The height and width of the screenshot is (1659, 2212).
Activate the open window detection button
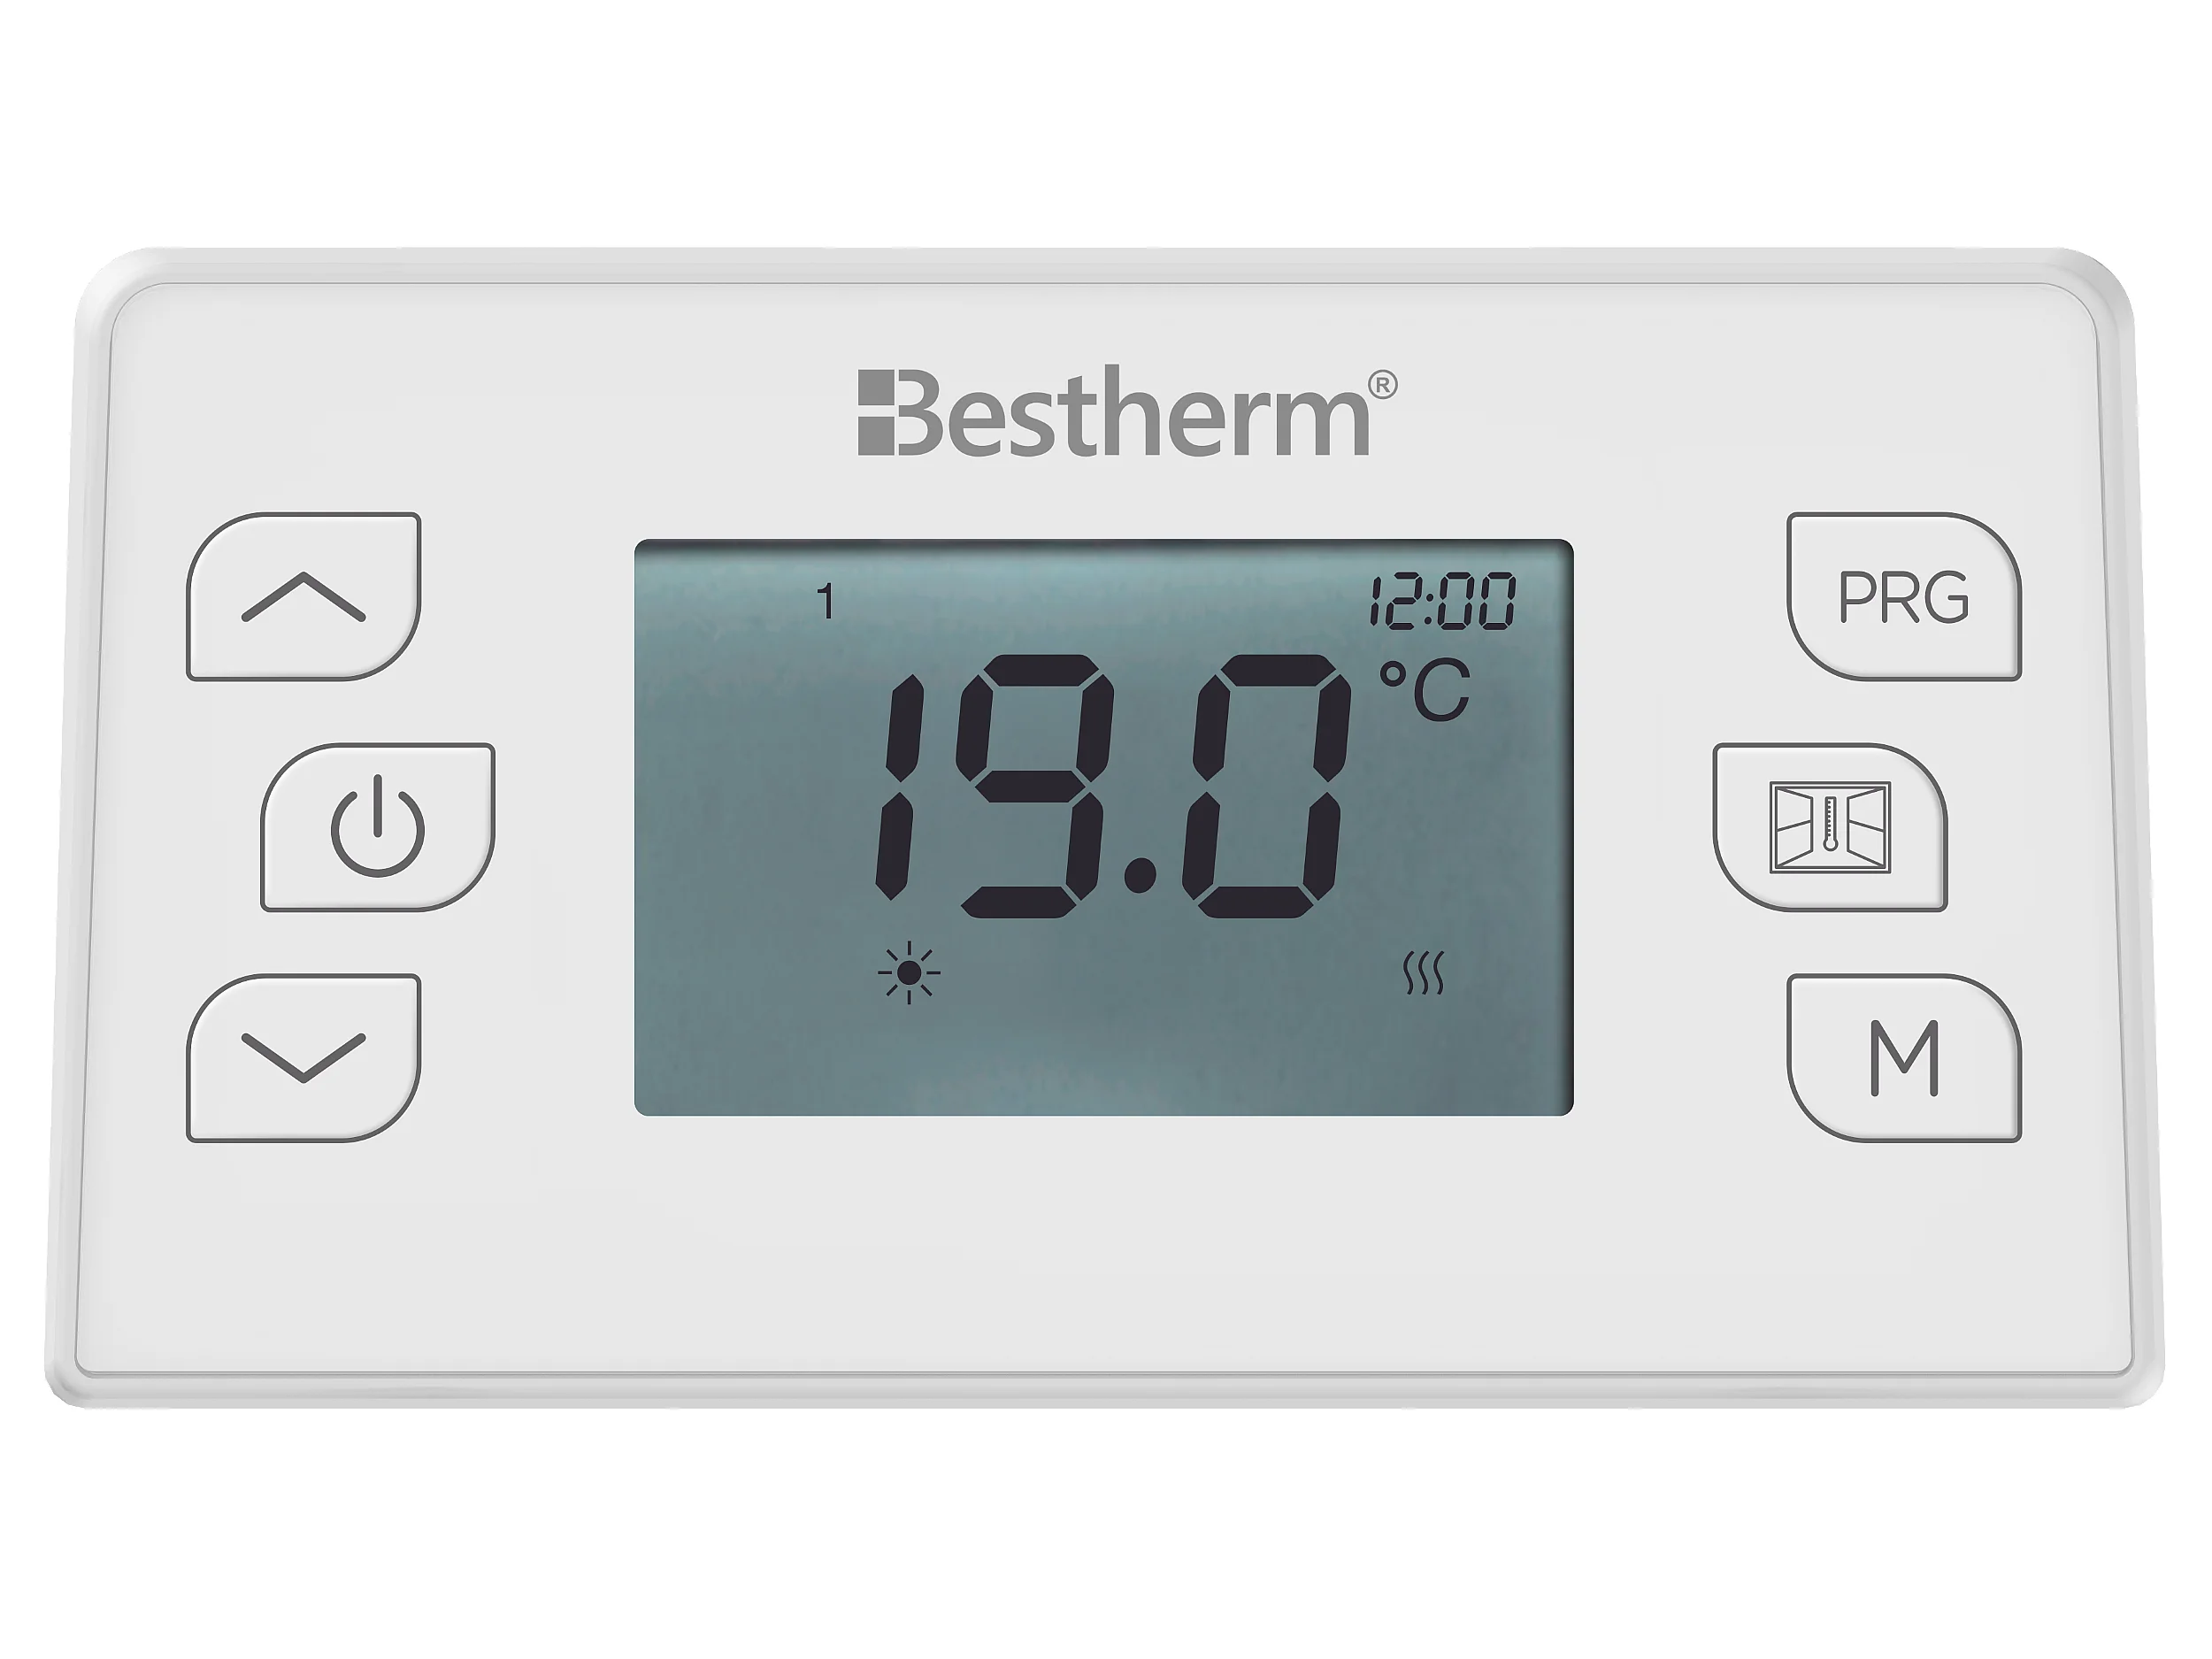pyautogui.click(x=1830, y=827)
